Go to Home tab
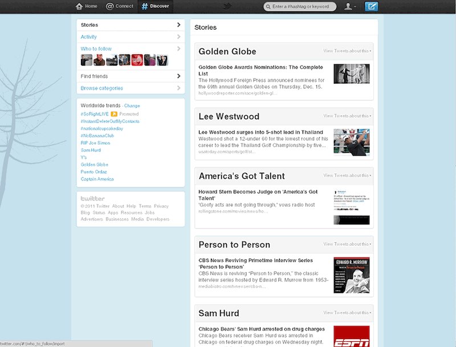The height and width of the screenshot is (347, 456). tap(87, 6)
